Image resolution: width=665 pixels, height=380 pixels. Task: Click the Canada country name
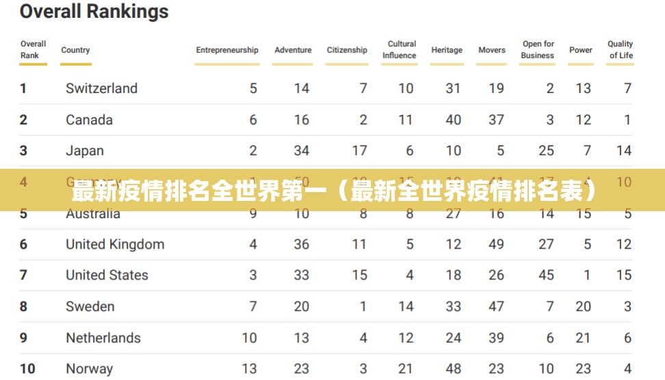click(89, 120)
